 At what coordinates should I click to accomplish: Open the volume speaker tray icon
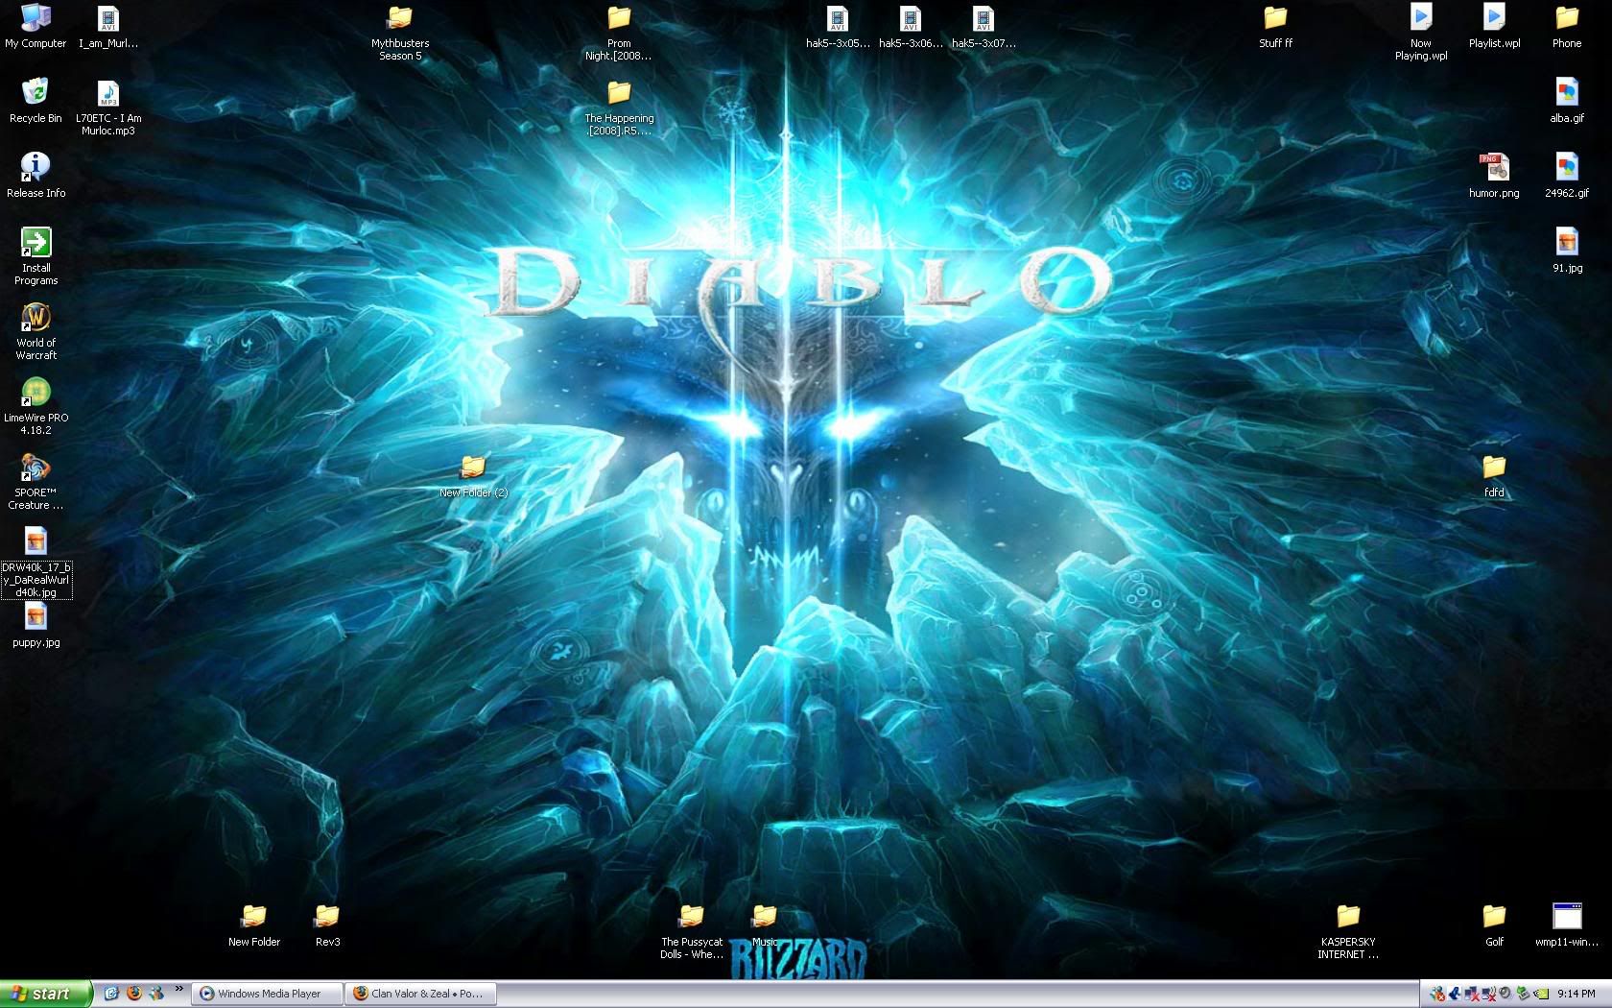pos(1505,994)
